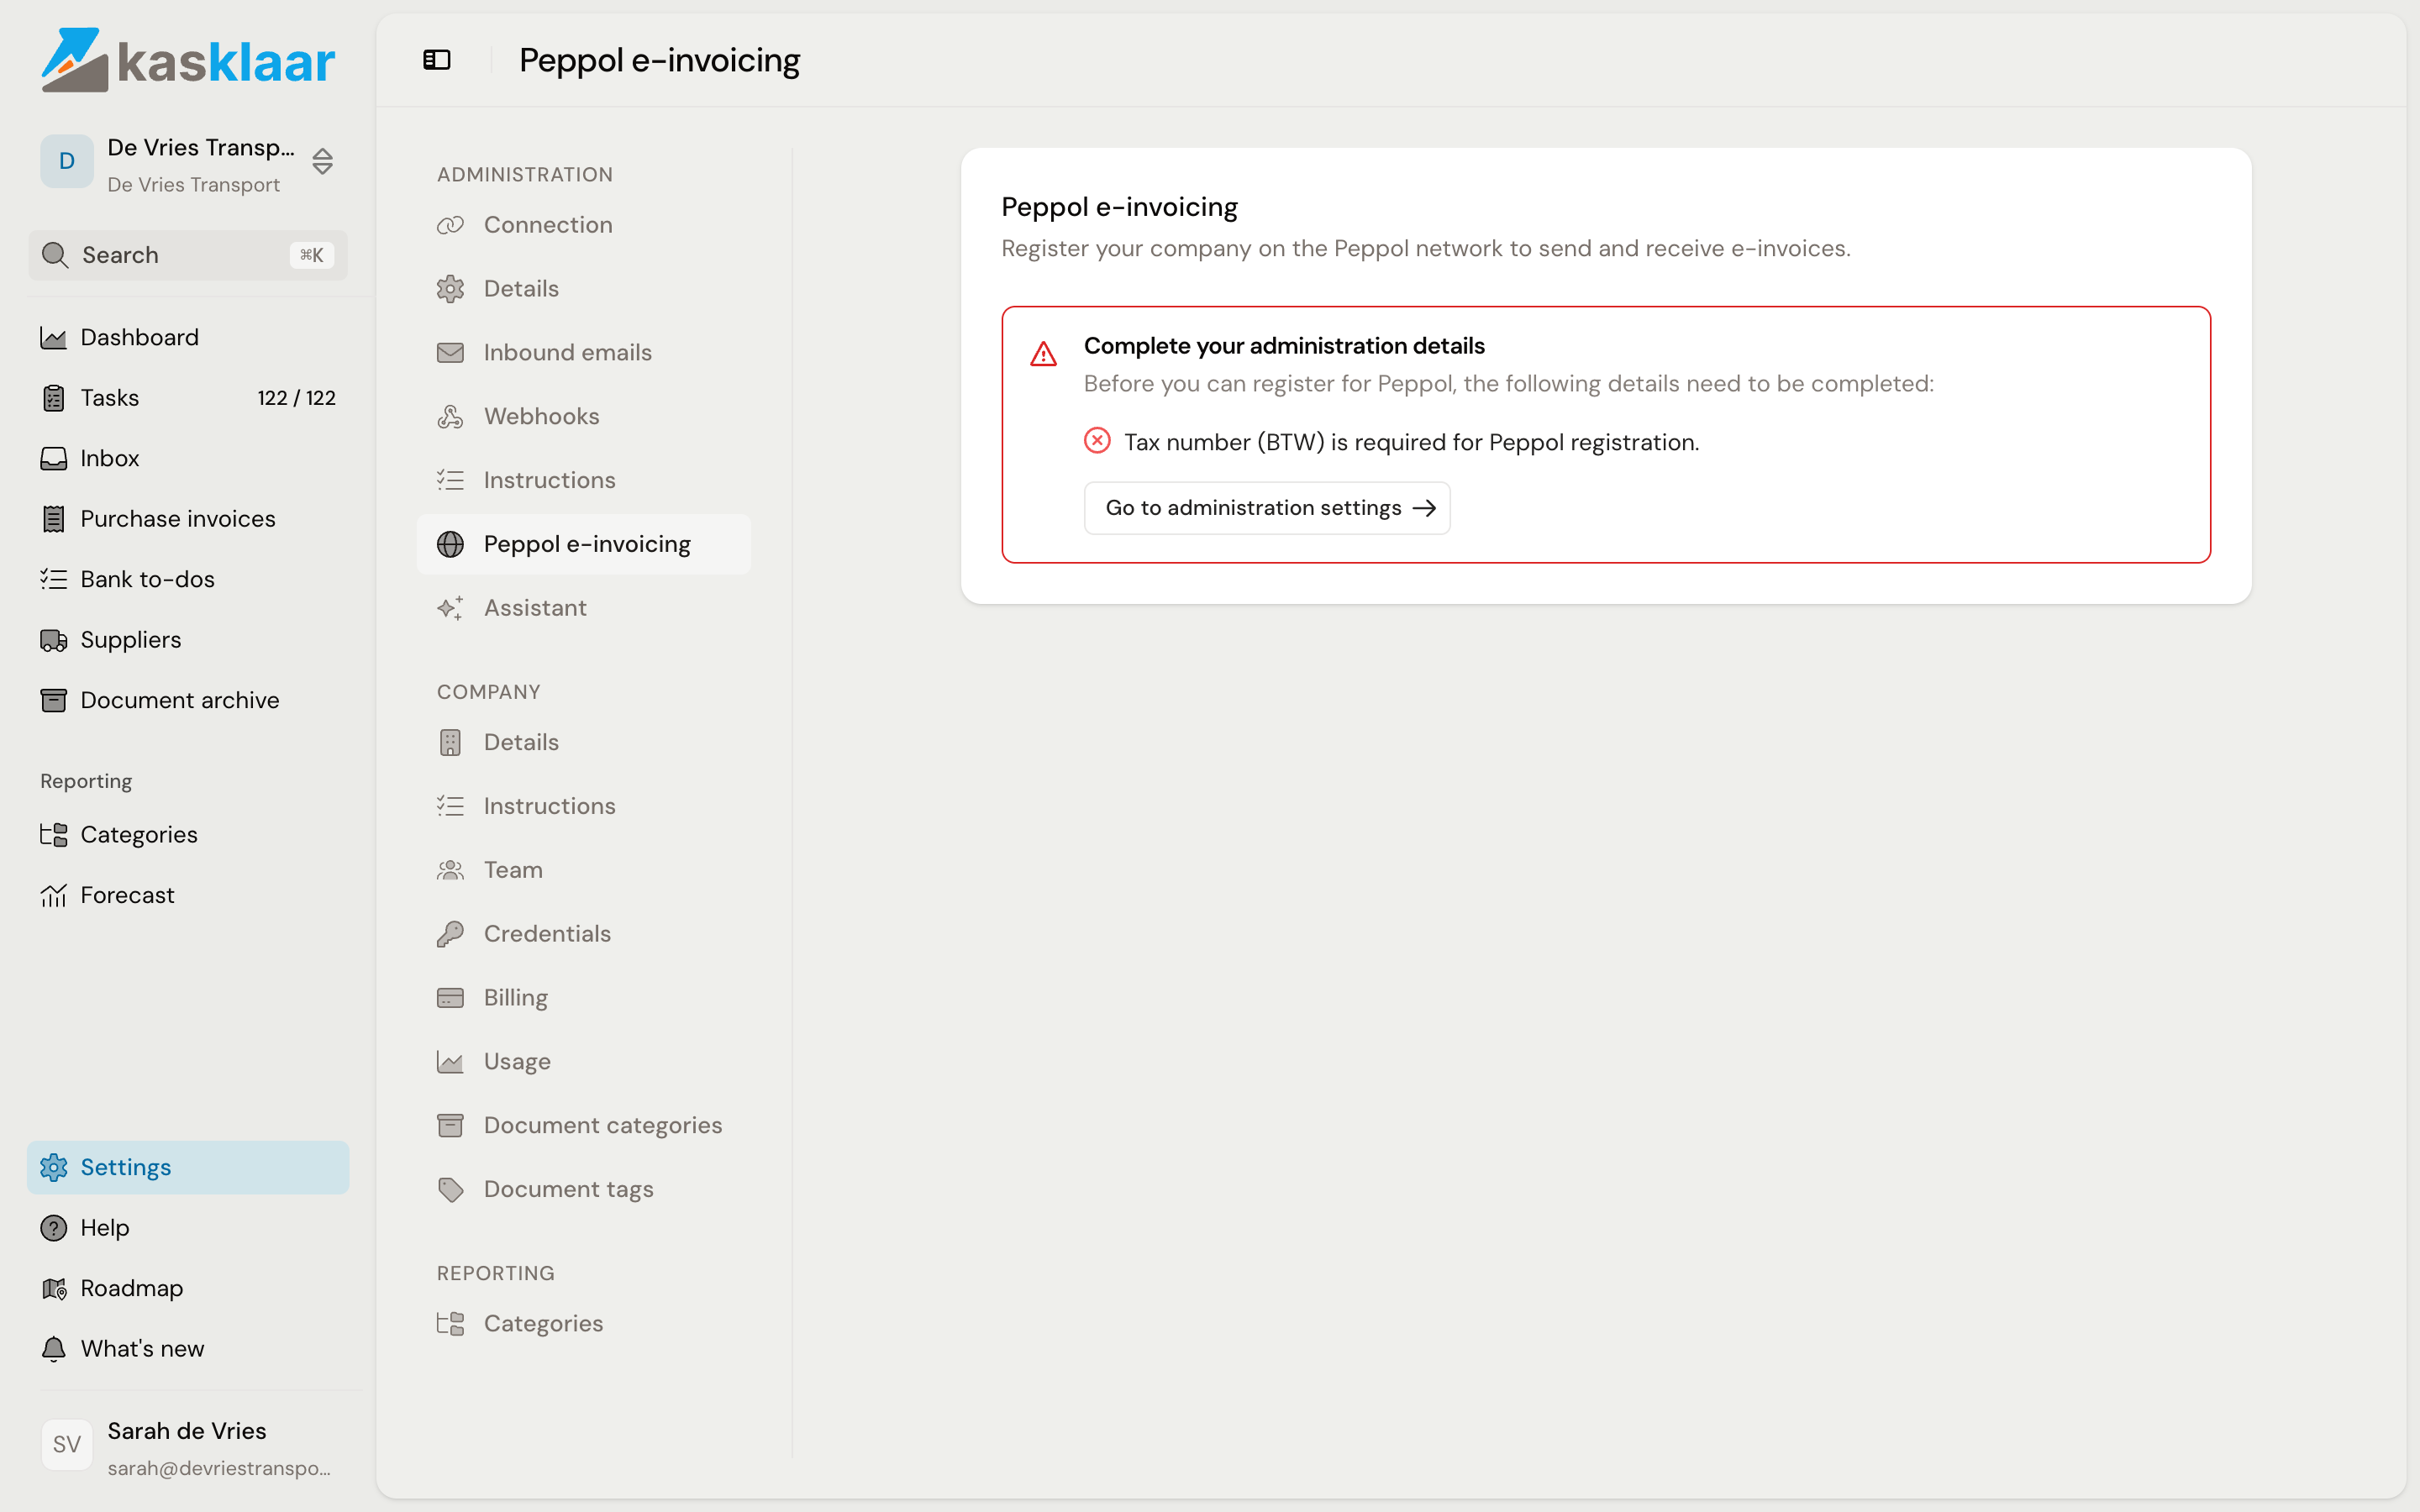
Task: Open Company Instructions
Action: (584, 806)
